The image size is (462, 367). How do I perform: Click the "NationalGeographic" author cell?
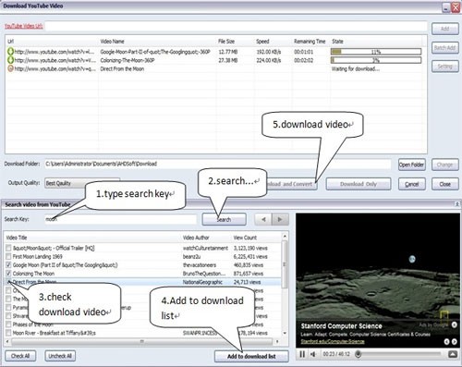(202, 282)
